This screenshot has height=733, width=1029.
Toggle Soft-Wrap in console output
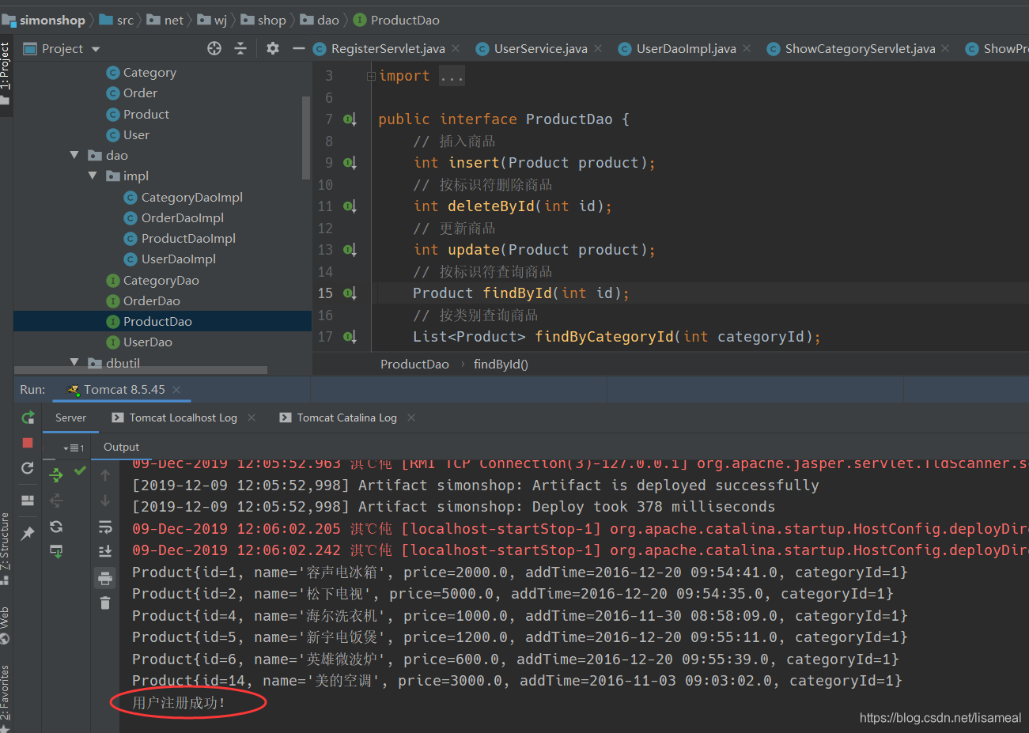tap(105, 527)
